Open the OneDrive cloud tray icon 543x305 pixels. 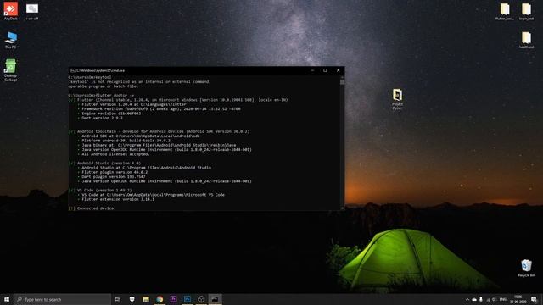(474, 299)
